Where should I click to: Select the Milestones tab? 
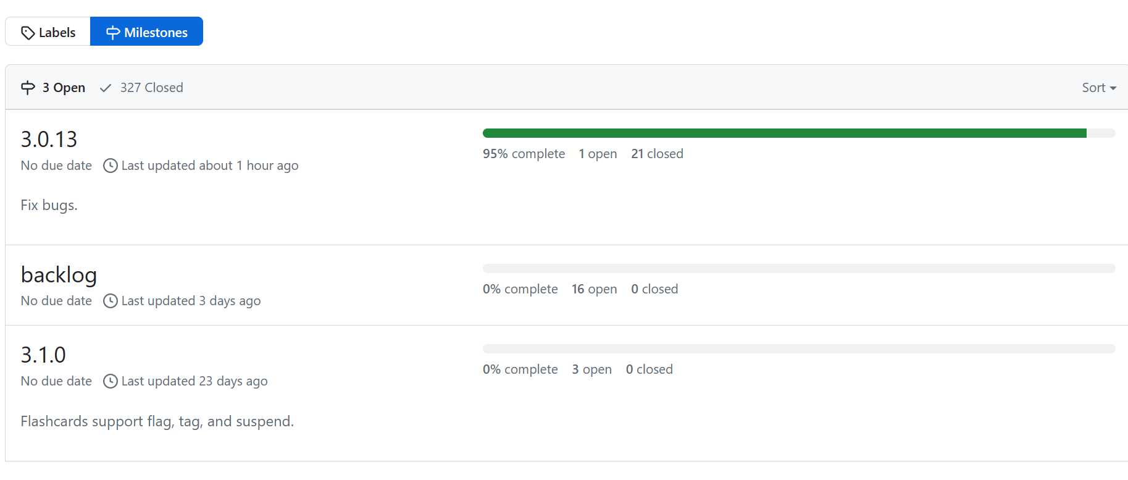[147, 32]
